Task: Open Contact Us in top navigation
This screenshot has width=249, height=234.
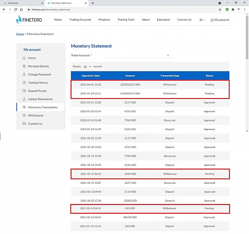Action: pos(184,20)
